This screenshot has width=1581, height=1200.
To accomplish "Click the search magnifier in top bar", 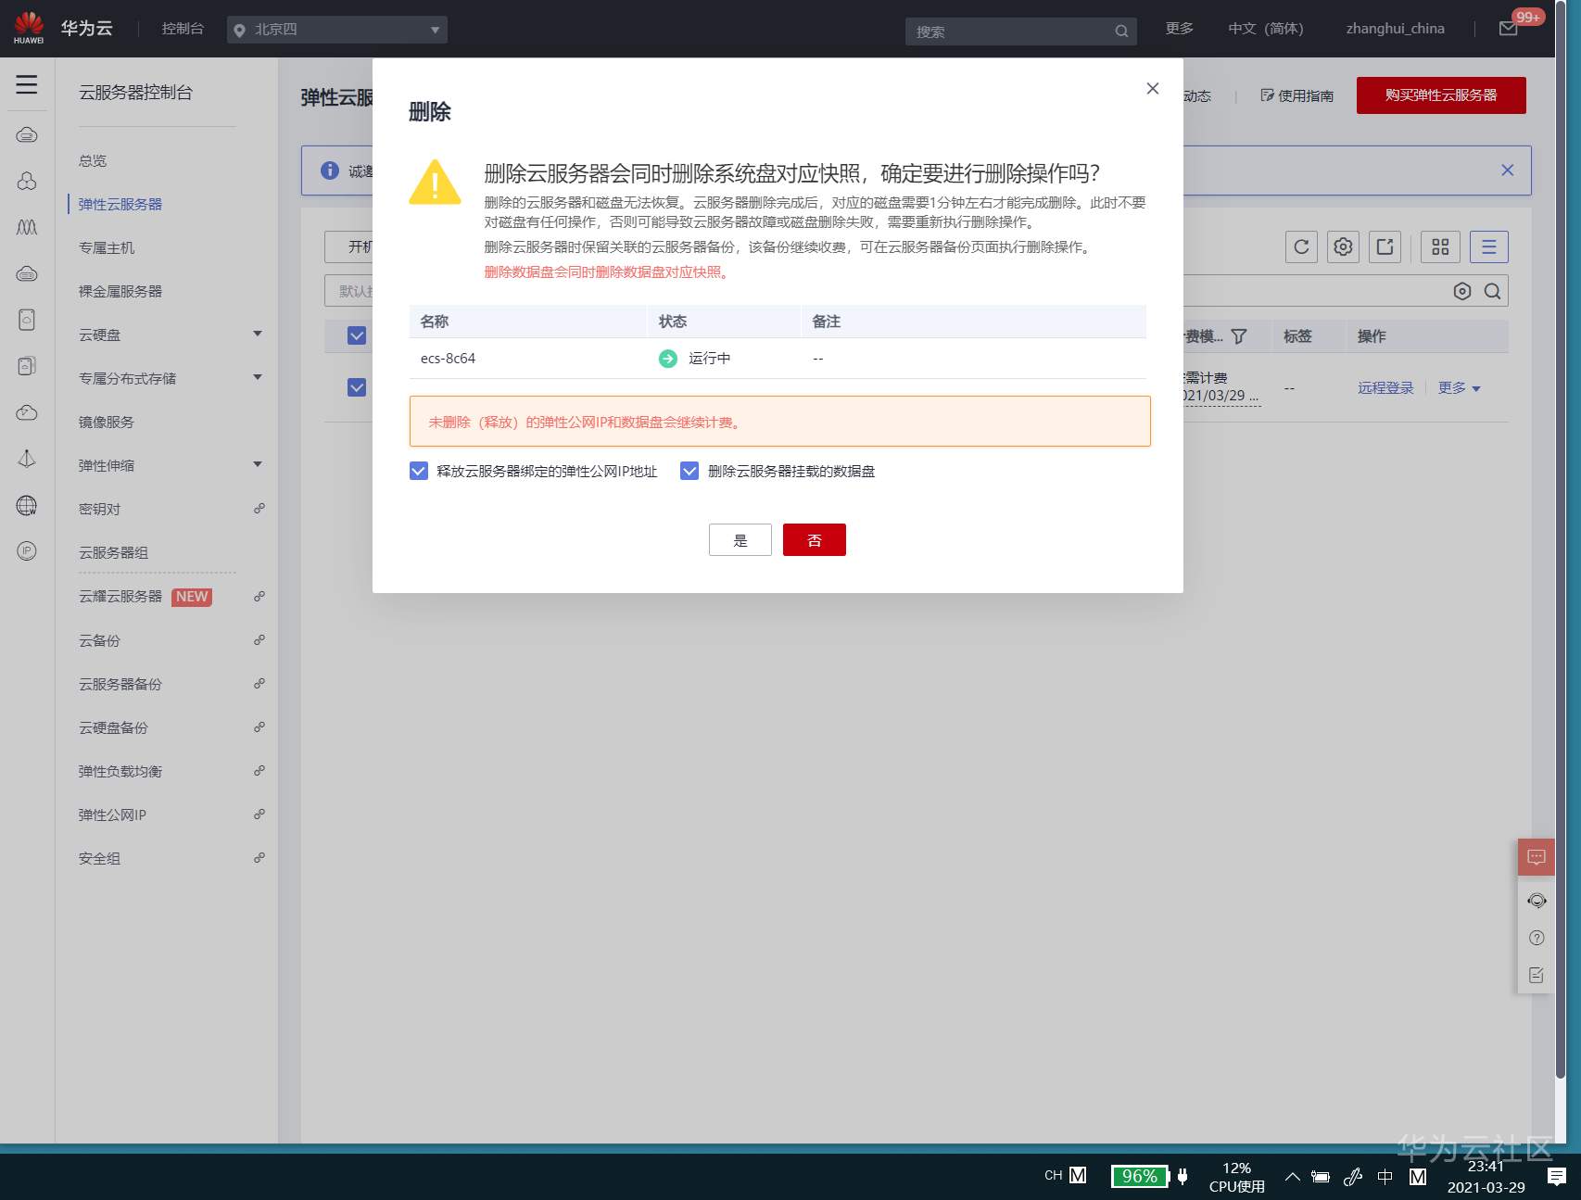I will tap(1121, 32).
